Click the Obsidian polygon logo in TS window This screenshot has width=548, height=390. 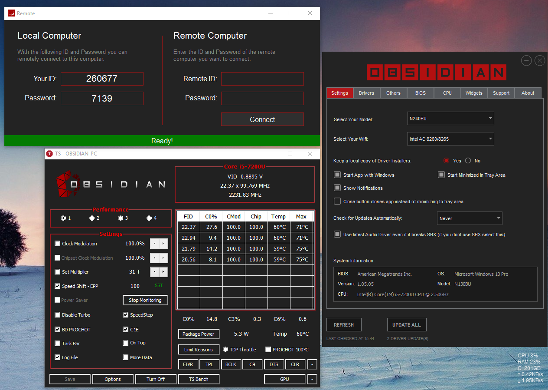click(69, 184)
